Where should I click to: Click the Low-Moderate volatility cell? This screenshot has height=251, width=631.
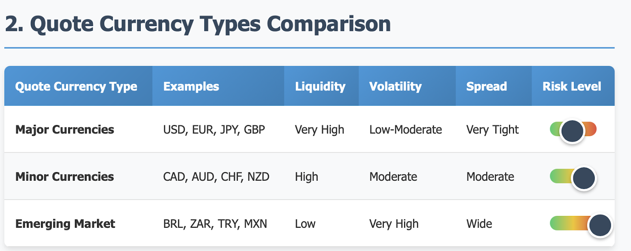point(405,129)
